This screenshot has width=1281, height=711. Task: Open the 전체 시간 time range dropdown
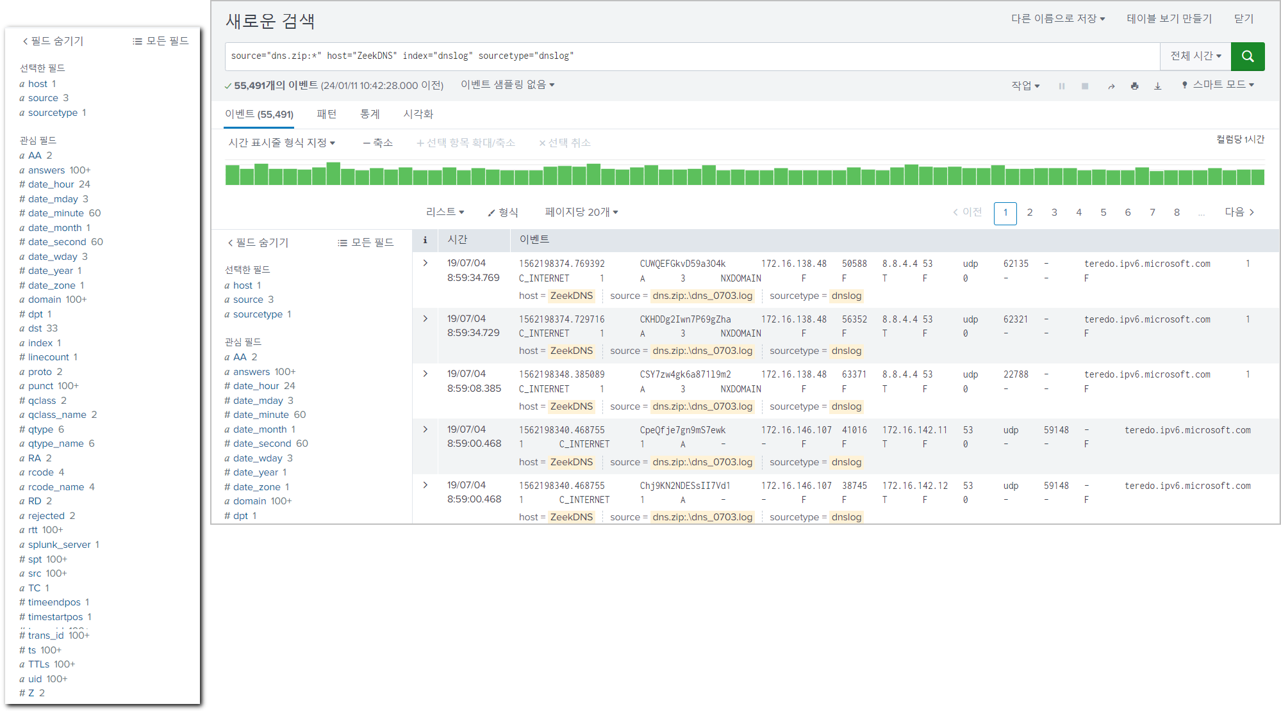[1195, 56]
